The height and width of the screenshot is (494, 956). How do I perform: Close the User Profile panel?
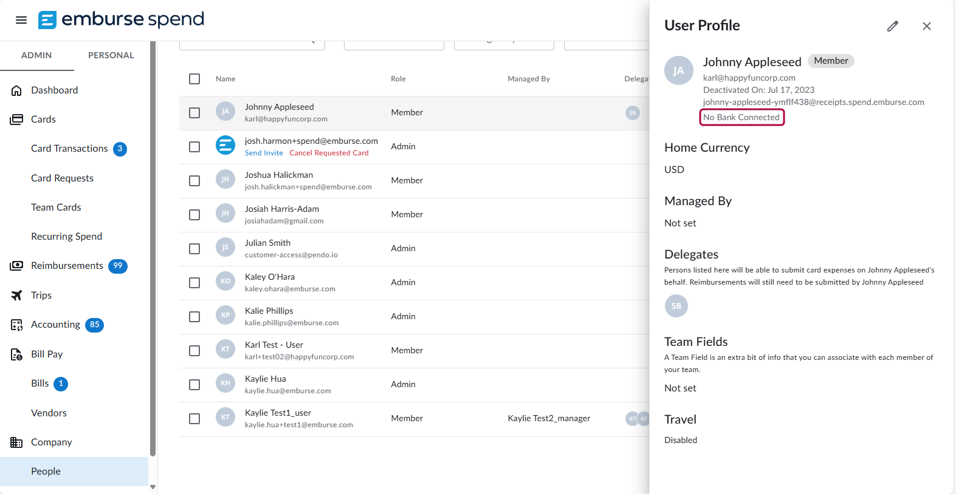click(927, 26)
